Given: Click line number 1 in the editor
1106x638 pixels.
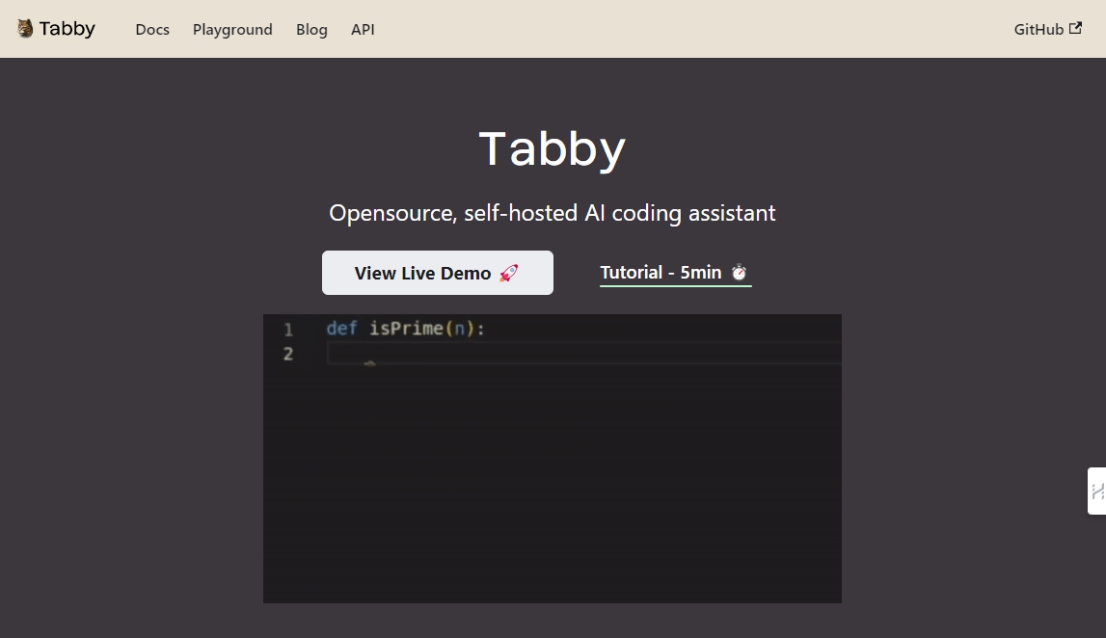Looking at the screenshot, I should tap(287, 330).
